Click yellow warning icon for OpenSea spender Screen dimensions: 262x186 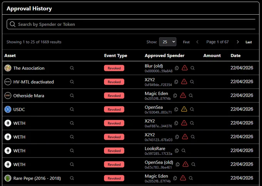coord(184,109)
